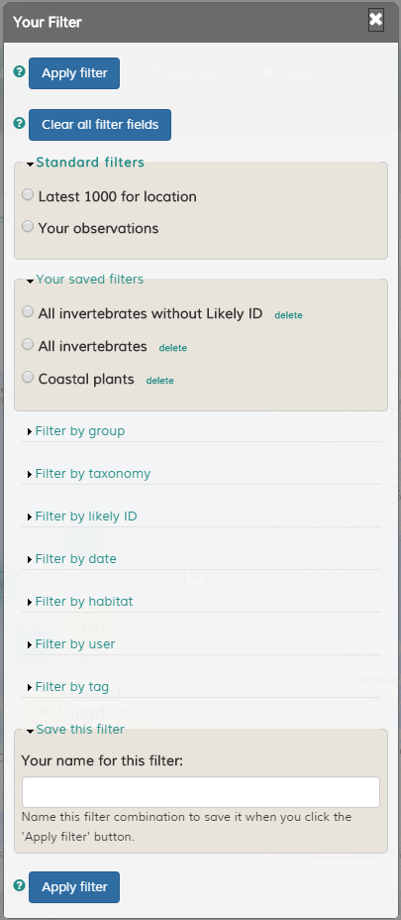401x920 pixels.
Task: Delete the Coastal plants saved filter
Action: [160, 381]
